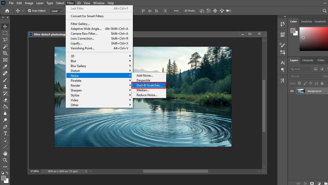328x185 pixels.
Task: Select the Path Selection tool
Action: point(5,140)
